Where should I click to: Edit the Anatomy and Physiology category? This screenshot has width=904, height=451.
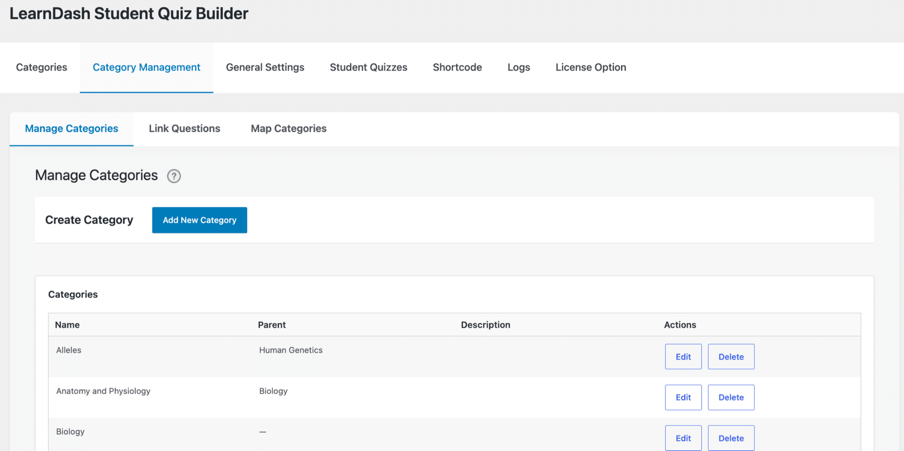(x=683, y=397)
